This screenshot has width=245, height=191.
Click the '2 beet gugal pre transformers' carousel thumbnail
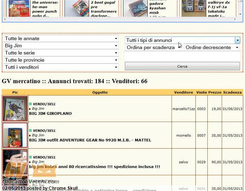[77, 8]
